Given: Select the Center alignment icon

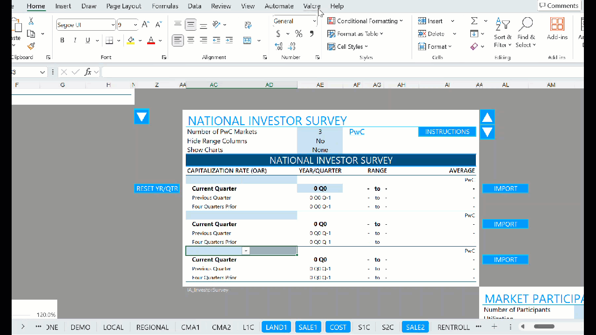Looking at the screenshot, I should (191, 40).
